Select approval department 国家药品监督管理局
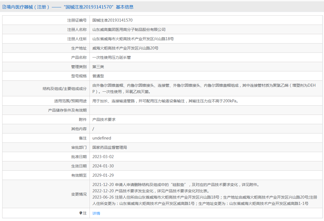324x221 pixels. click(x=110, y=147)
